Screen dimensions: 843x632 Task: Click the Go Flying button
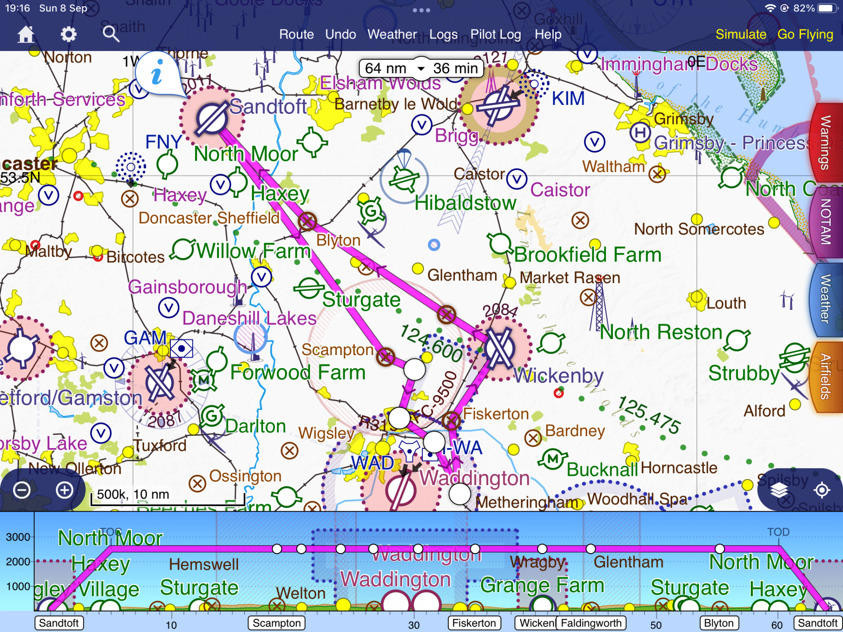click(x=806, y=34)
